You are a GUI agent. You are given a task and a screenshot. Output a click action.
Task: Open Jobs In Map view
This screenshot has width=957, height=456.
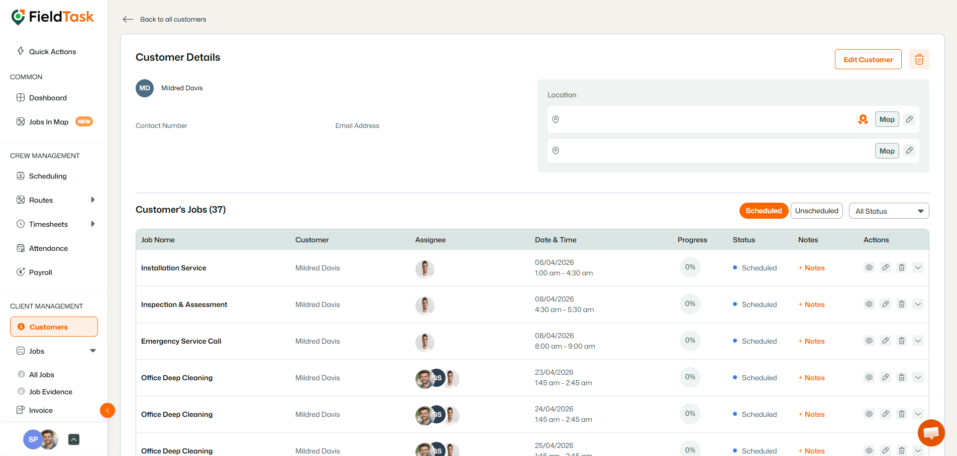pos(54,122)
